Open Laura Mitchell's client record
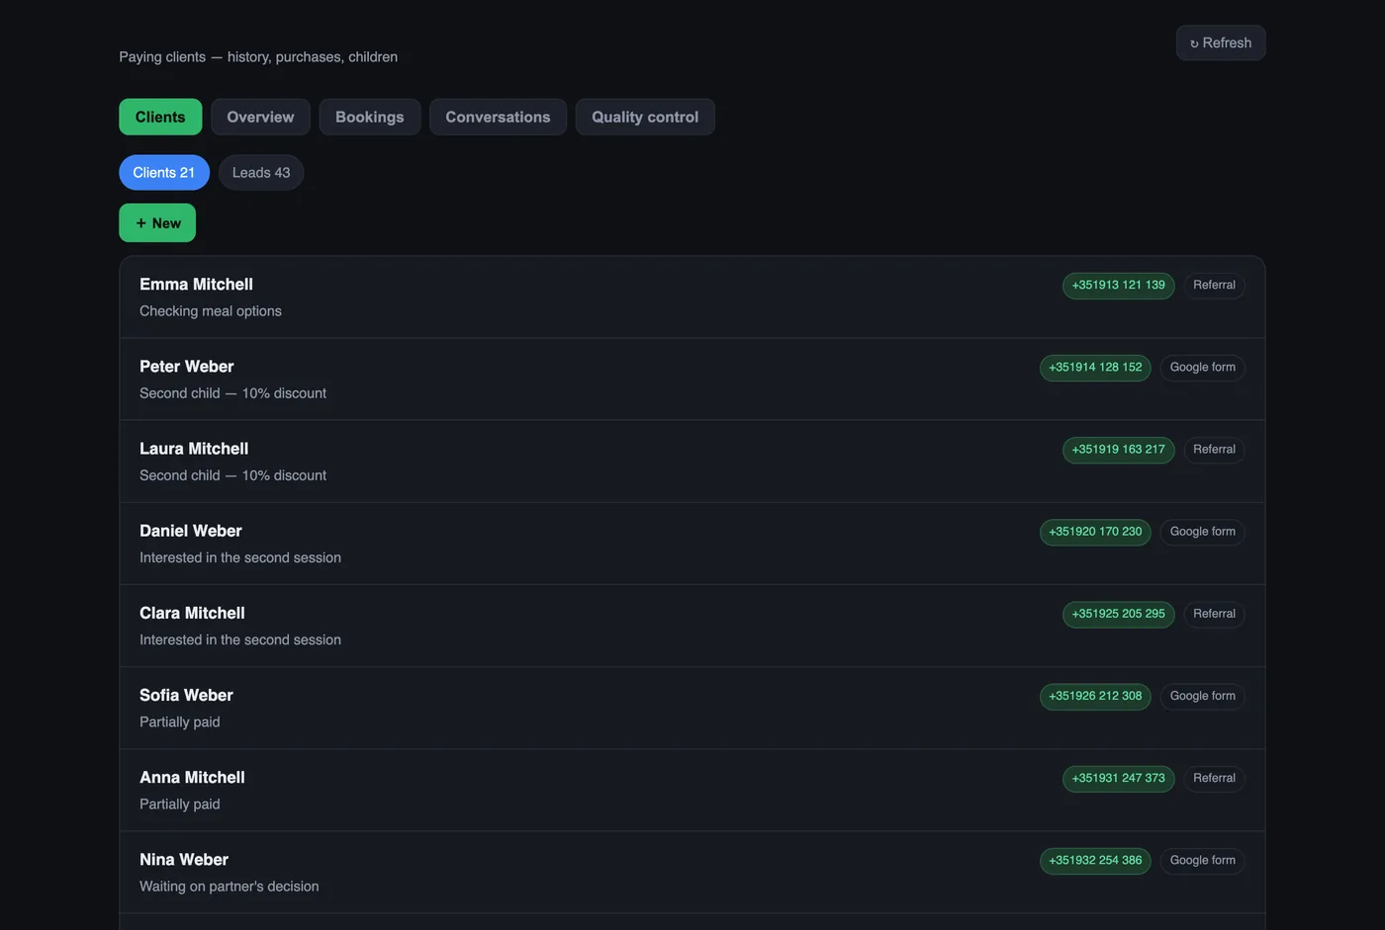The width and height of the screenshot is (1385, 930). click(x=692, y=462)
